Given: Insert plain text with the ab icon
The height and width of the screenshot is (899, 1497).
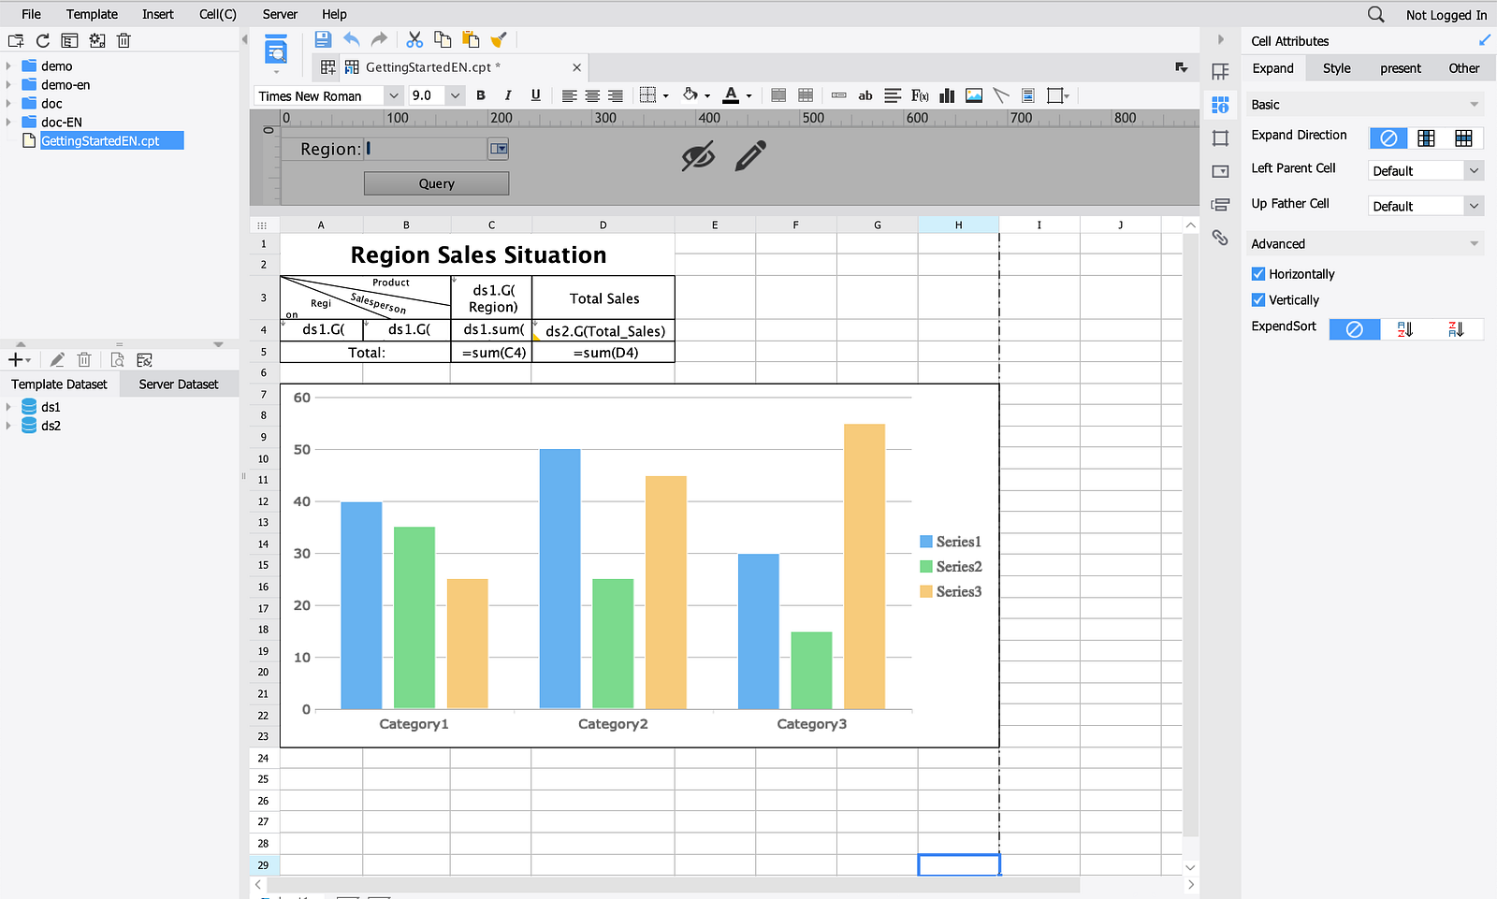Looking at the screenshot, I should (x=865, y=95).
